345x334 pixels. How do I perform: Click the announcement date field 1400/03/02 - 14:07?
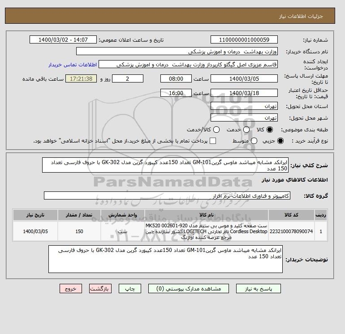pyautogui.click(x=63, y=40)
